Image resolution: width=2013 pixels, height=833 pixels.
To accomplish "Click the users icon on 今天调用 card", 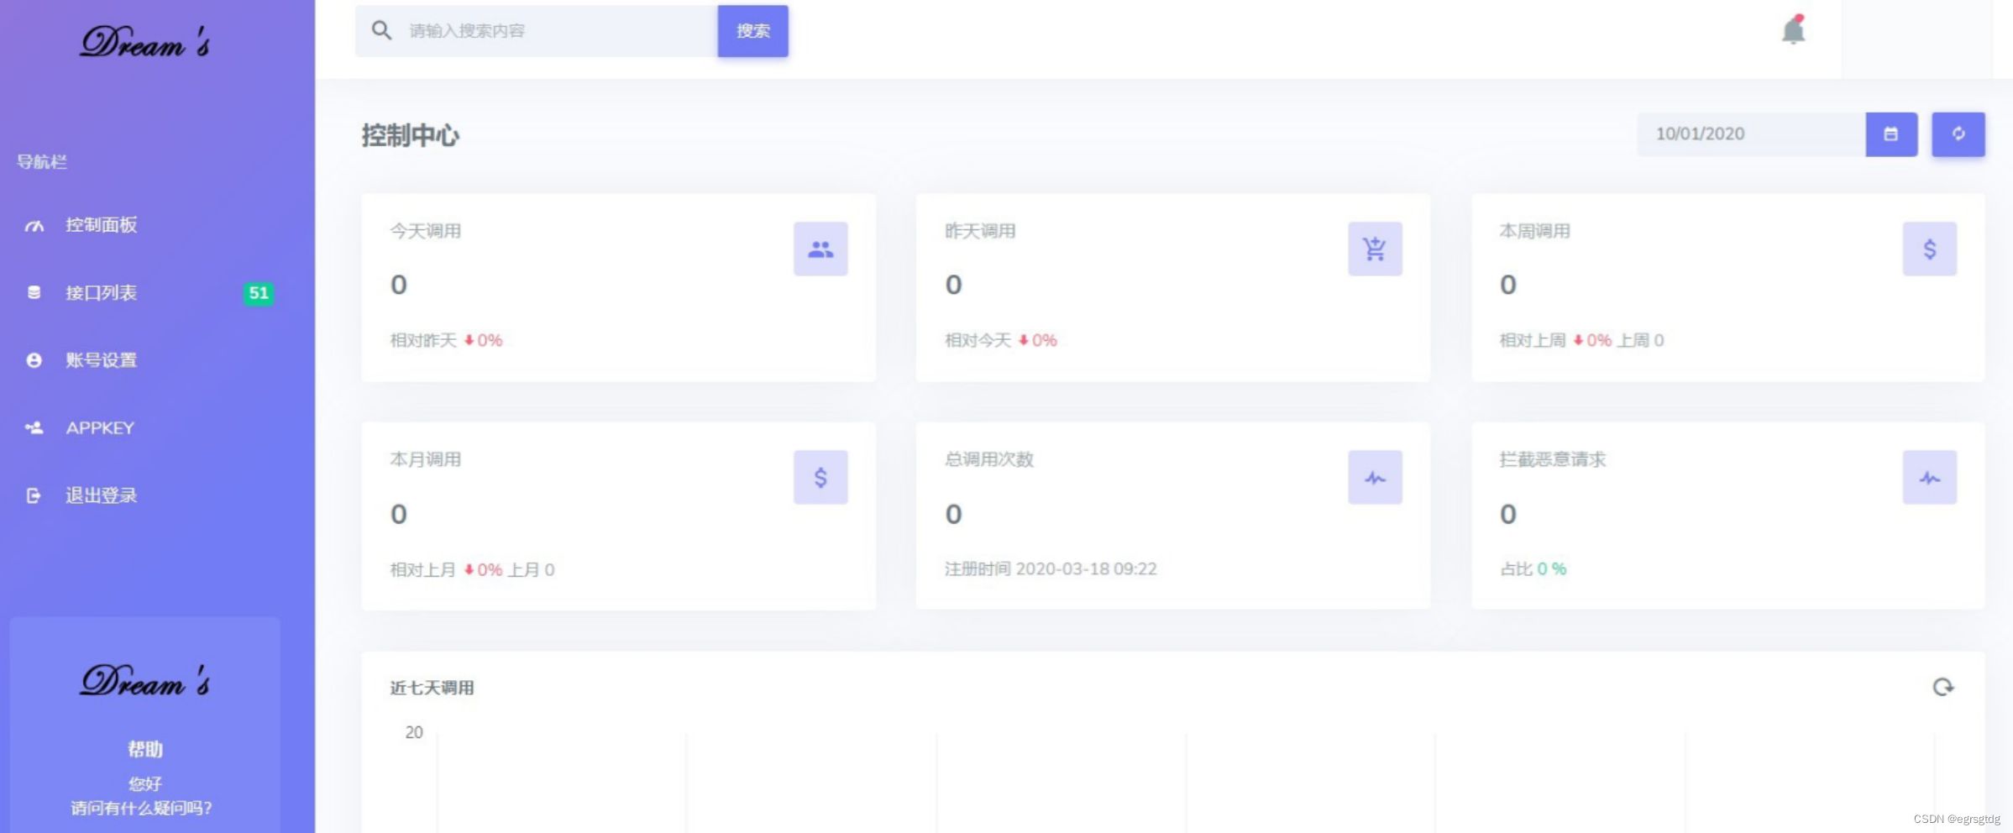I will (820, 248).
